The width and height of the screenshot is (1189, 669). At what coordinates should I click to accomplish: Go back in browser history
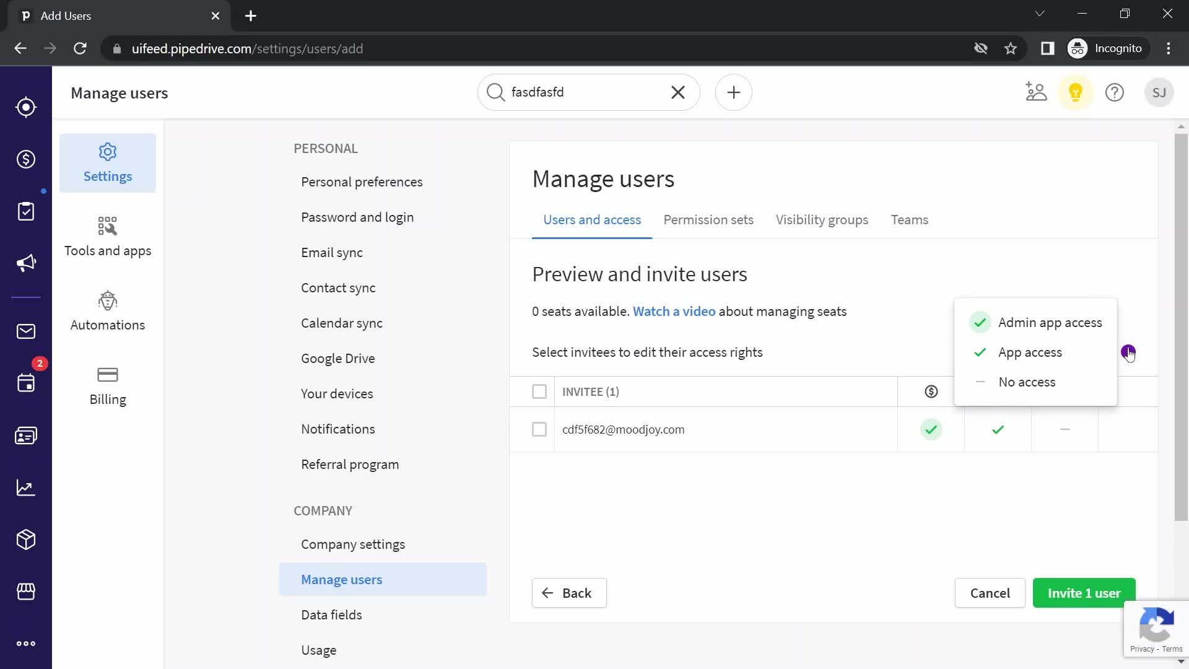click(x=20, y=48)
